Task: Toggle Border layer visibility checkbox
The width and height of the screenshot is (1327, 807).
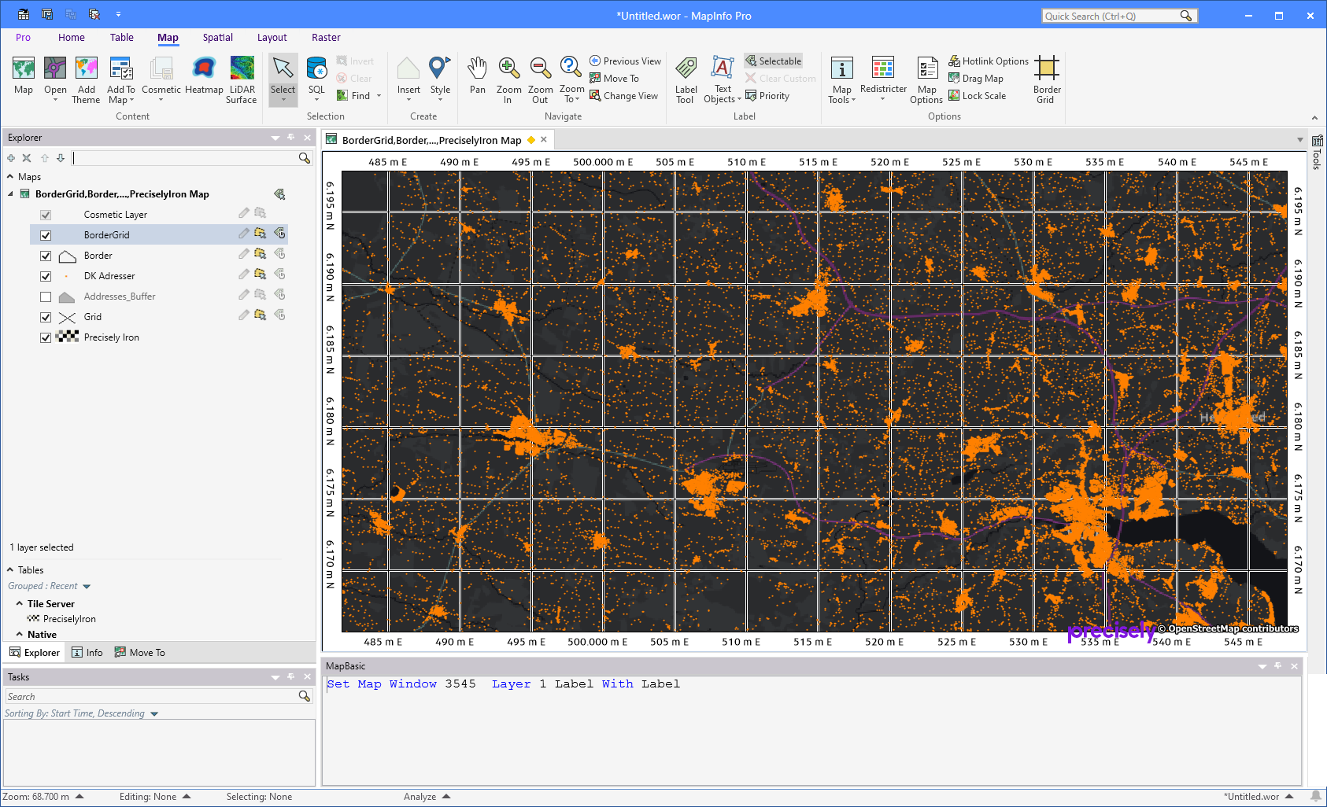Action: [46, 256]
